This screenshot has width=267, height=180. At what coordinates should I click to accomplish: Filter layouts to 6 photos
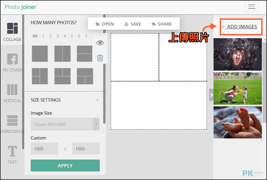(x=79, y=36)
